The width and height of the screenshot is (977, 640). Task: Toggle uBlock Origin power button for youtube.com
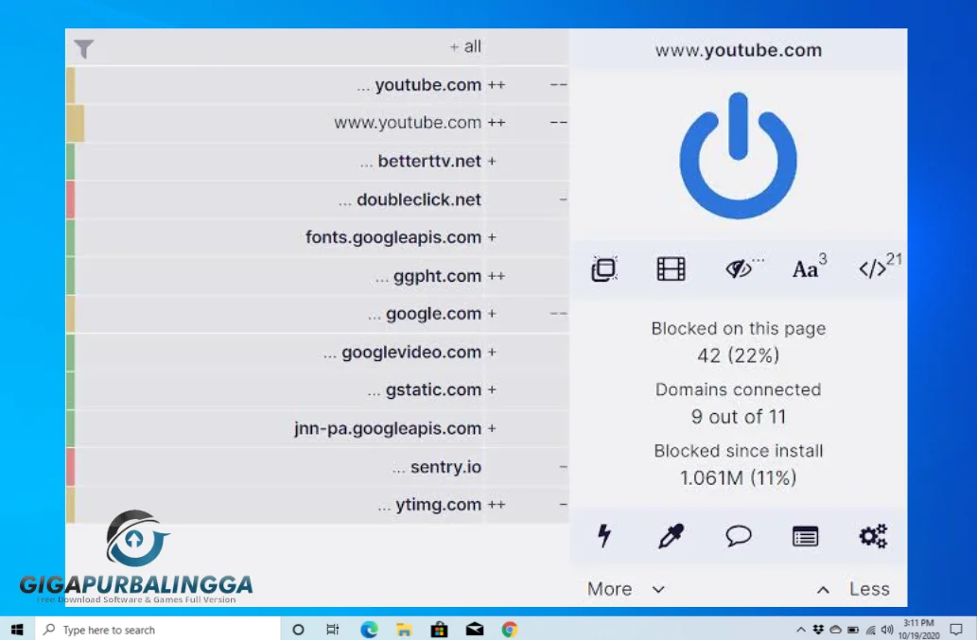[x=738, y=156]
